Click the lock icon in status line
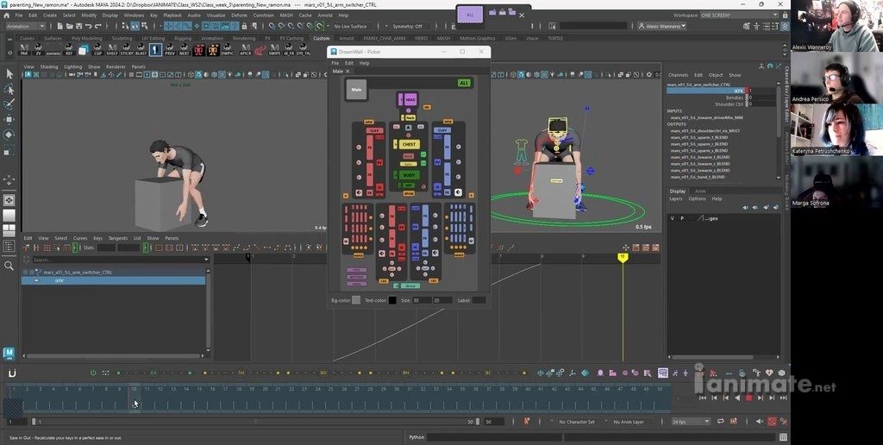Viewport: 883px width, 445px height. [244, 26]
